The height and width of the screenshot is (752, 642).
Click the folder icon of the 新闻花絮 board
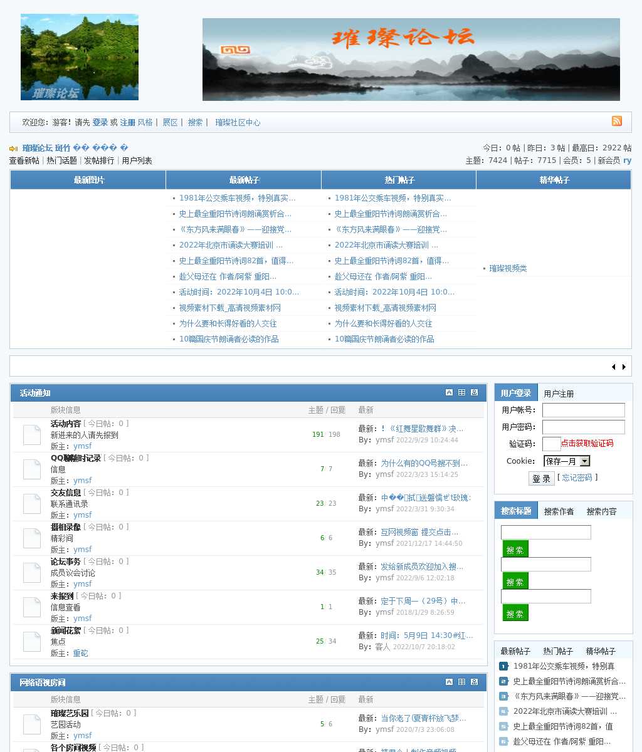pyautogui.click(x=32, y=642)
